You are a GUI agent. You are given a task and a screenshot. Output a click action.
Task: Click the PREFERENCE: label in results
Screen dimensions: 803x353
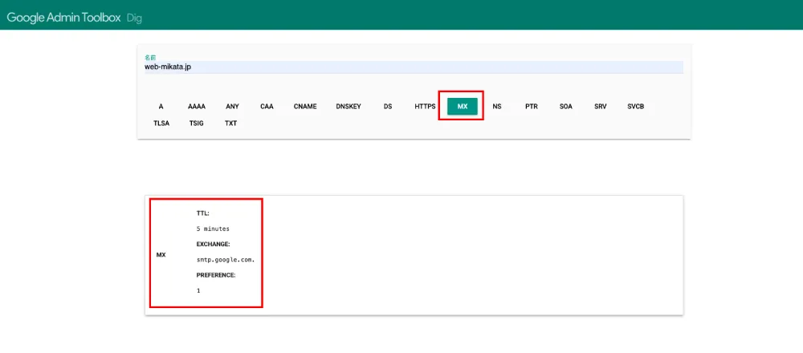tap(216, 274)
